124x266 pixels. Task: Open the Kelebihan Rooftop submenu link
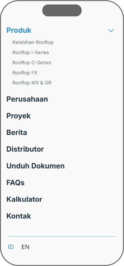[33, 42]
